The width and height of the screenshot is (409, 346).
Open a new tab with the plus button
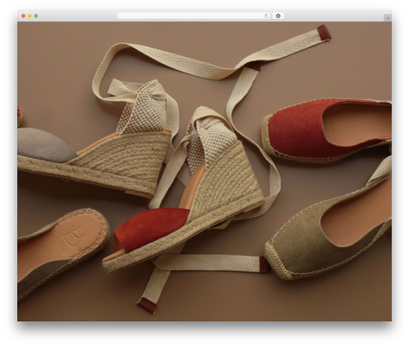tap(388, 18)
